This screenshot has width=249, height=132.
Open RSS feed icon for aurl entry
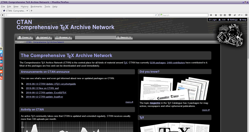[x=22, y=88]
